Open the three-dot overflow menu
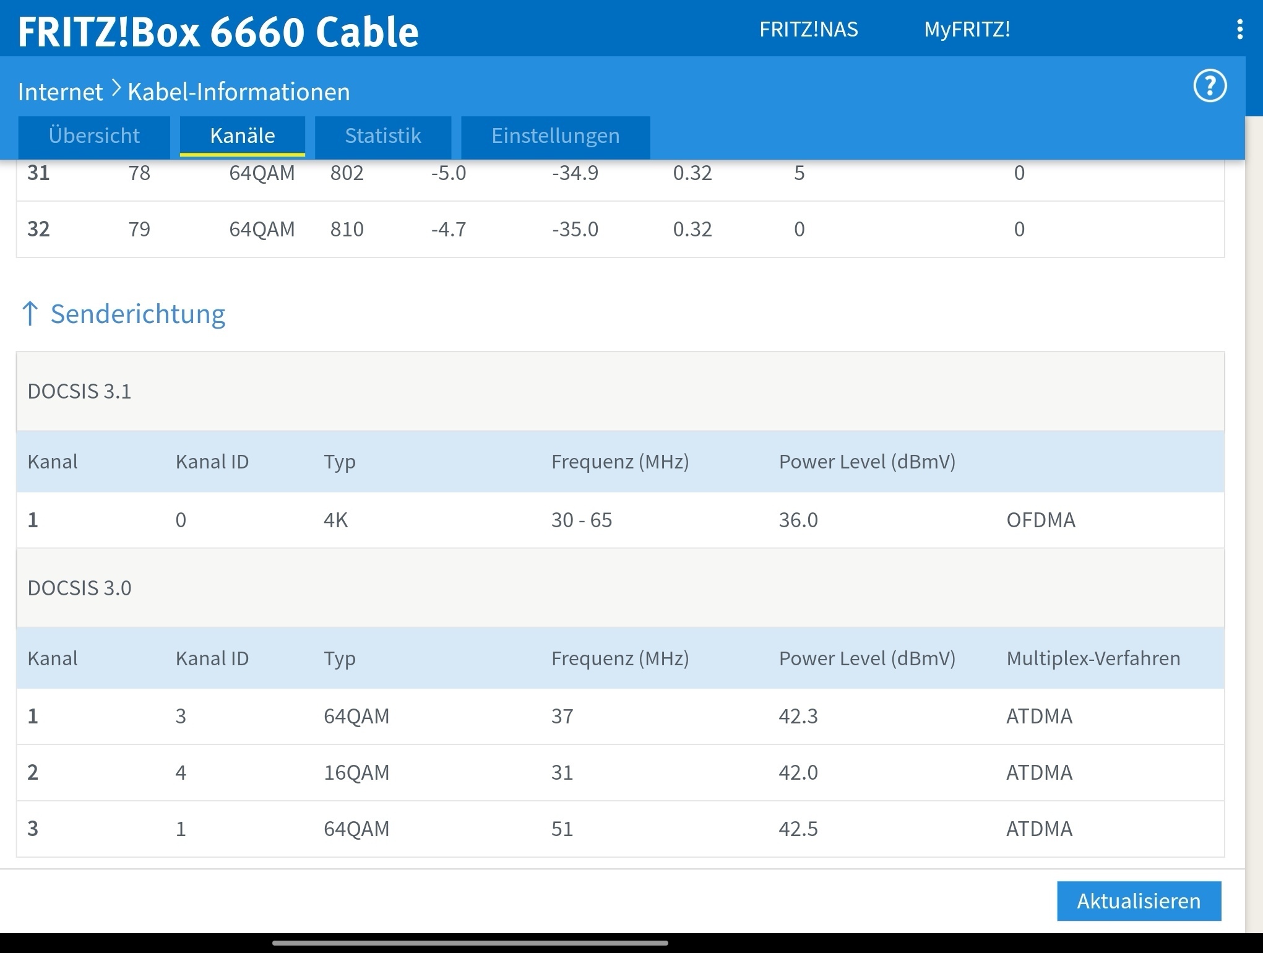This screenshot has height=953, width=1263. [x=1239, y=29]
